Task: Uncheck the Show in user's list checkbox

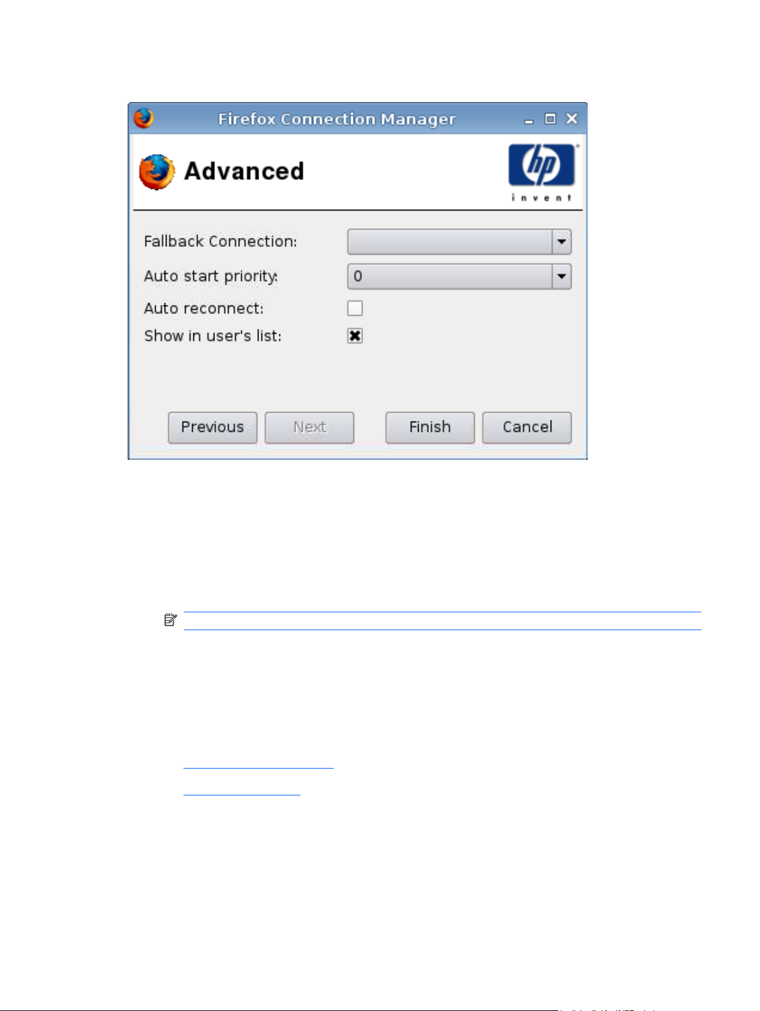Action: click(x=355, y=336)
